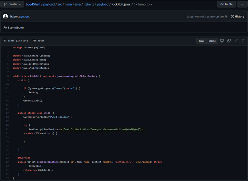Click the 'catch (IOException e)' line
Image resolution: width=248 pixels, height=181 pixels.
[40, 133]
